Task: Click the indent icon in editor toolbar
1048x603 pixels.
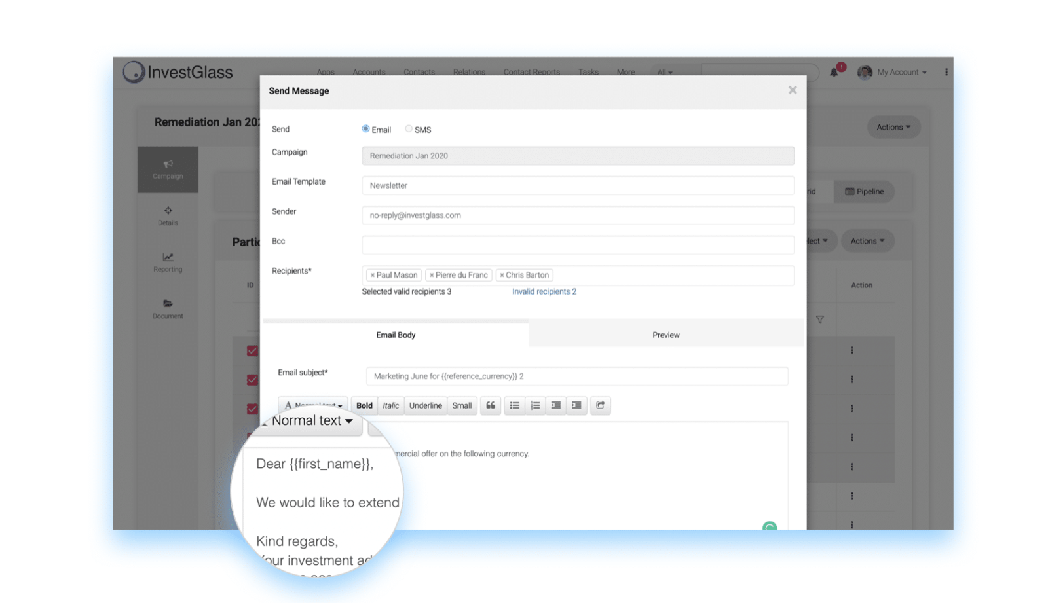Action: click(576, 406)
